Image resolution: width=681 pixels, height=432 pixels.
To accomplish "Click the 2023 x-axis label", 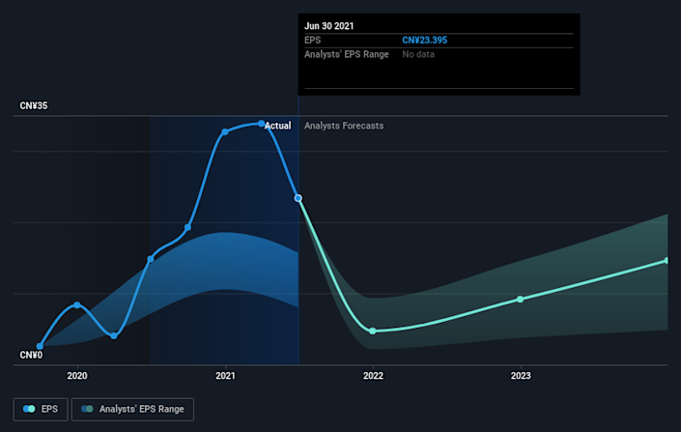I will pos(521,375).
